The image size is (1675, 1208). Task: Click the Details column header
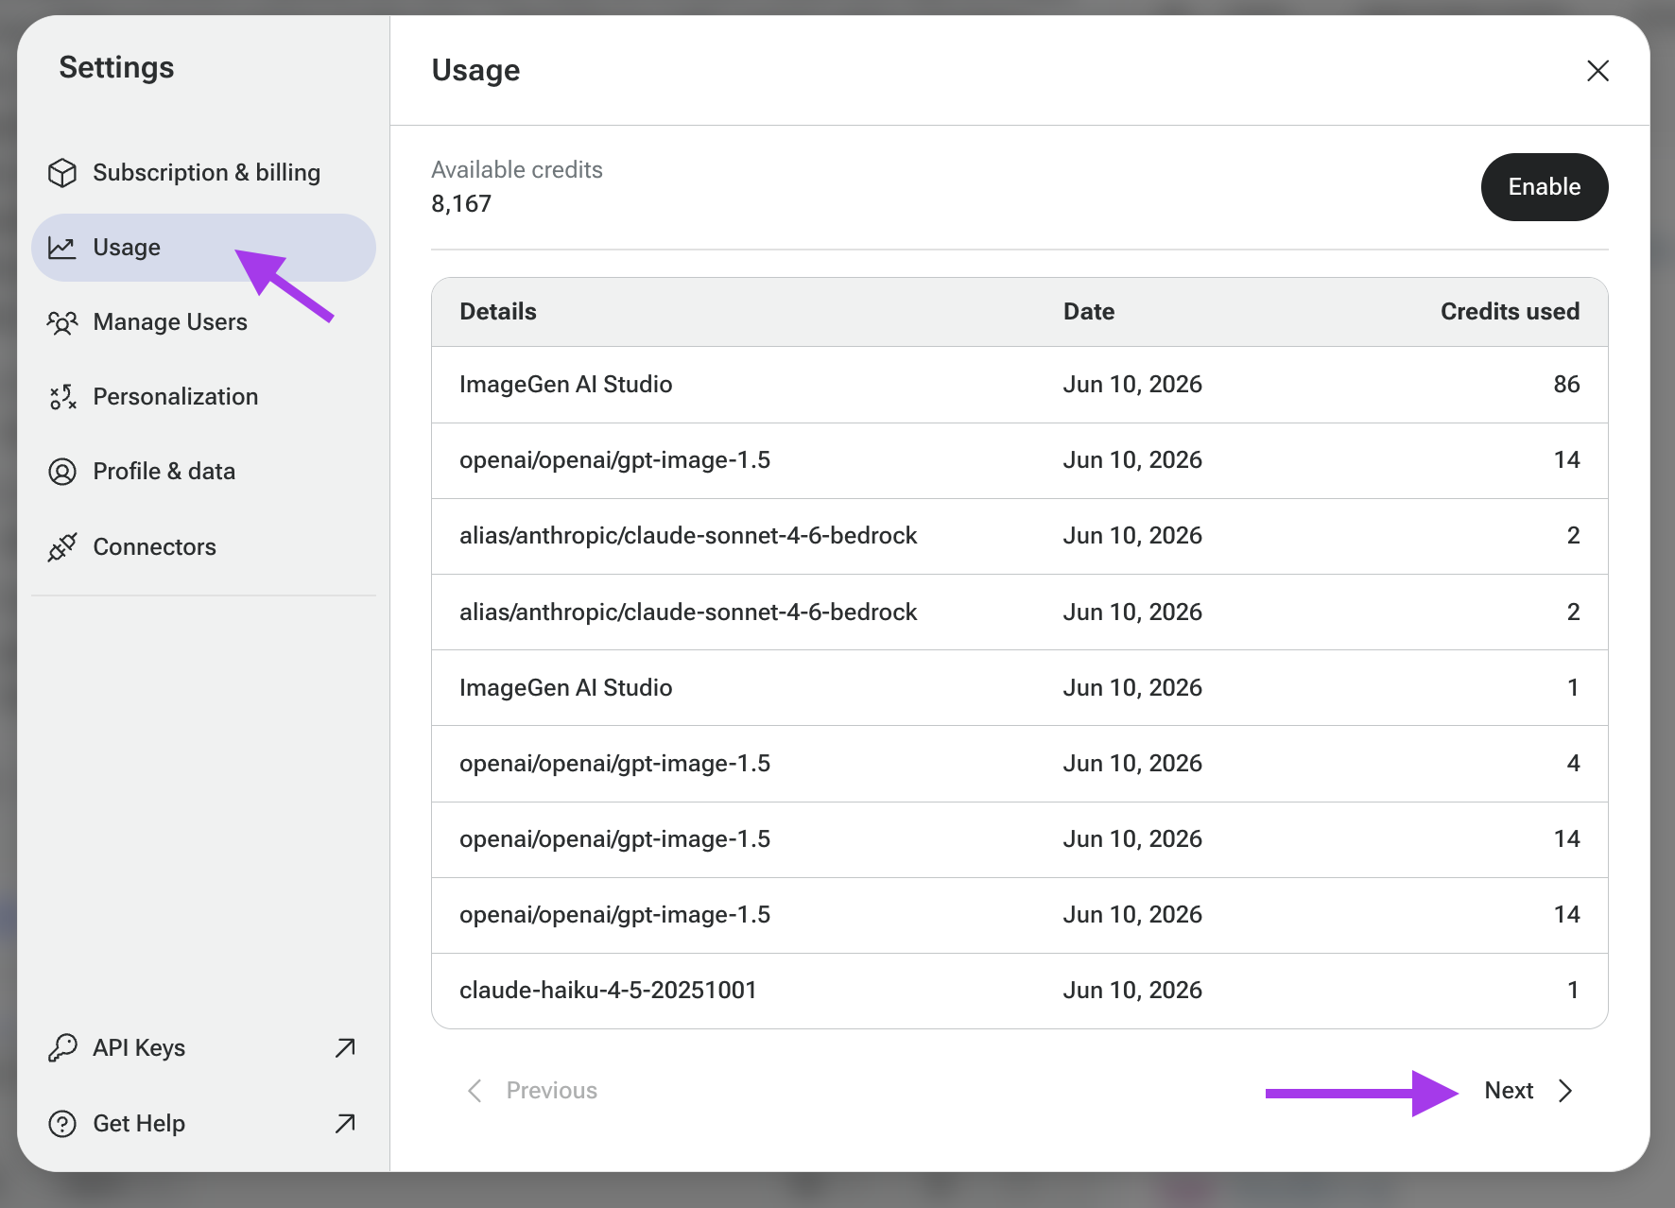[498, 312]
